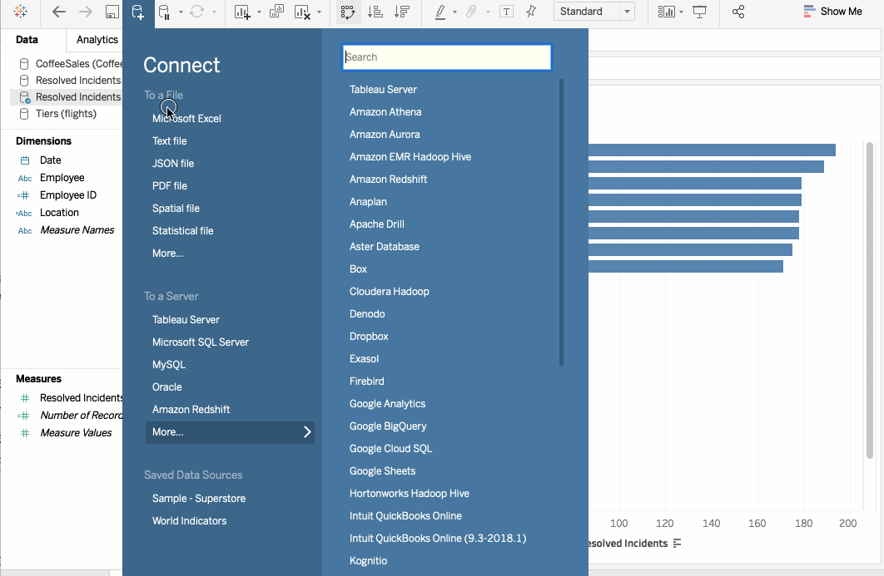This screenshot has width=884, height=576.
Task: Clear sheet icon in toolbar
Action: point(303,12)
